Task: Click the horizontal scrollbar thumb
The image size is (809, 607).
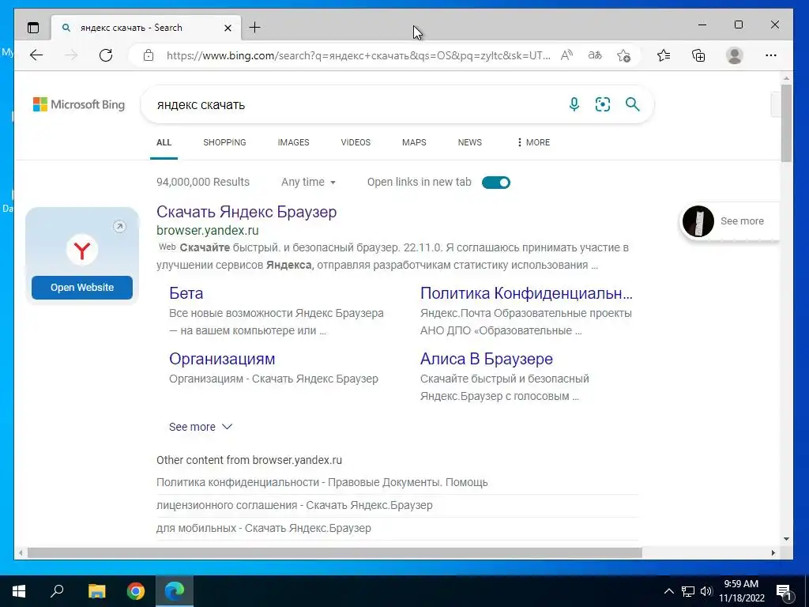Action: pyautogui.click(x=335, y=552)
